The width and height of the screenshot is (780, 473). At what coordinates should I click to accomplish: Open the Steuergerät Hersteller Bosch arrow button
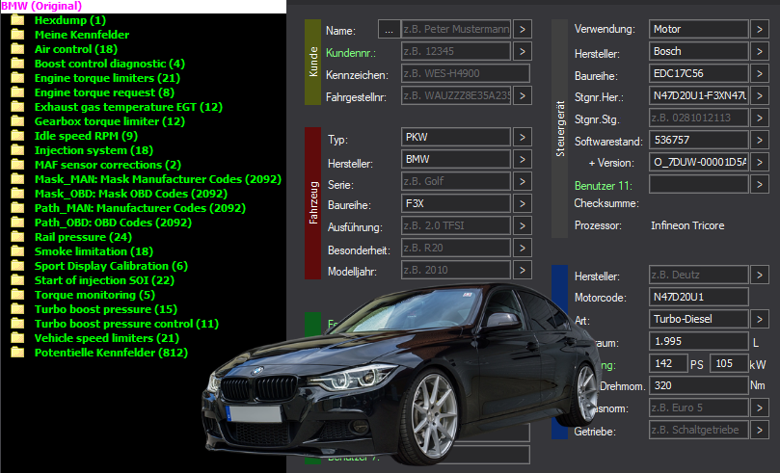760,51
